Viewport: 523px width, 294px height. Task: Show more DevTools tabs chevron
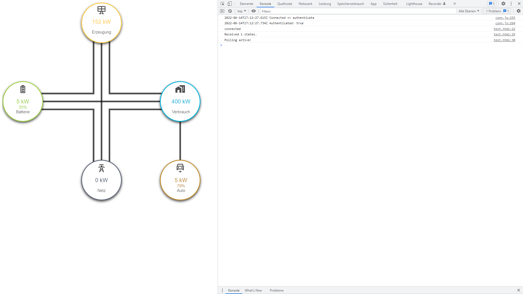click(455, 4)
